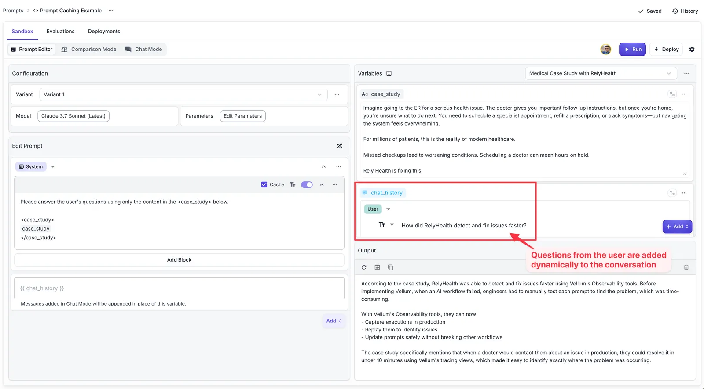Viewport: 704px width, 389px height.
Task: Expand the System role dropdown arrow
Action: tap(53, 167)
